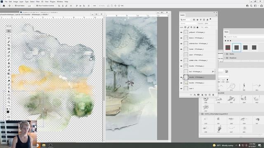Click the foreground color swatch
This screenshot has height=148, width=264.
click(x=8, y=112)
